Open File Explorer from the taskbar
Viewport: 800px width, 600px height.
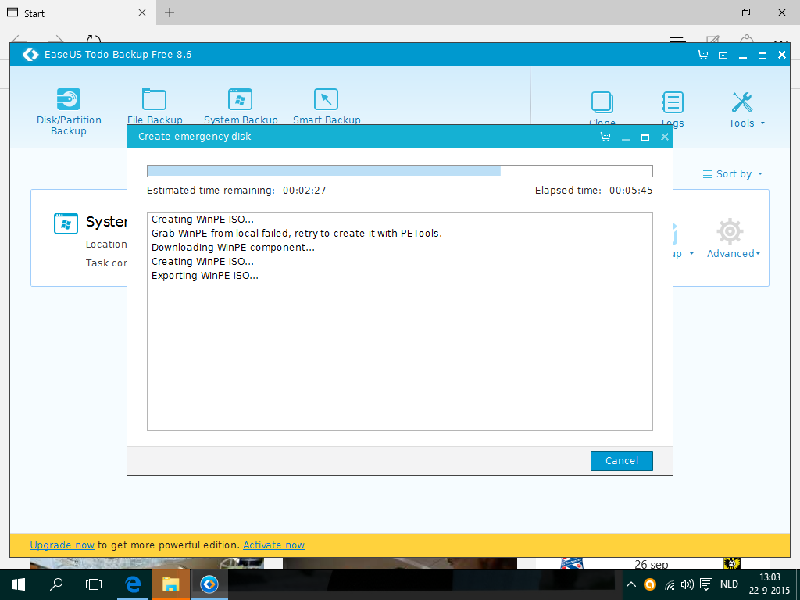170,584
